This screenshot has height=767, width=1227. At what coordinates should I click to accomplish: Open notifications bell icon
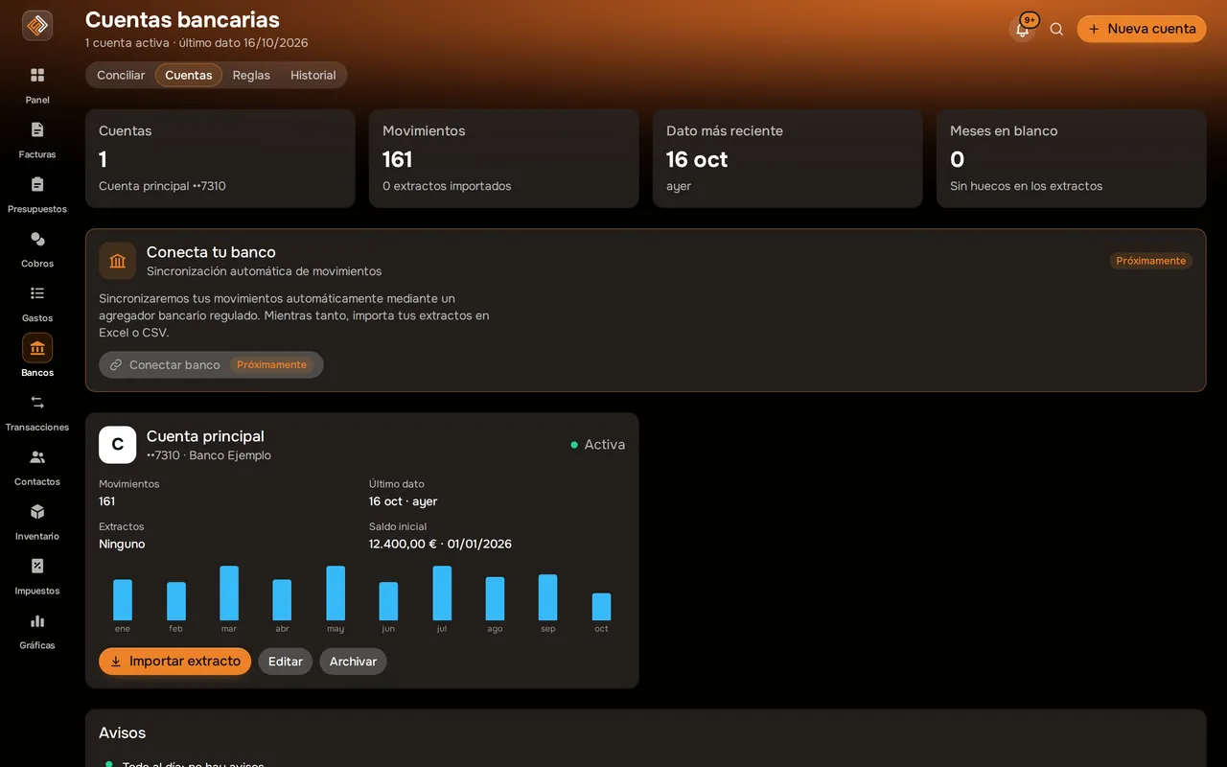click(1023, 29)
